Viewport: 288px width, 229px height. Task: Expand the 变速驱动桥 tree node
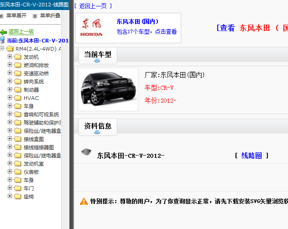[10, 73]
